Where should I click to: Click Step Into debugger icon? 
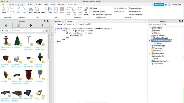tap(69, 9)
